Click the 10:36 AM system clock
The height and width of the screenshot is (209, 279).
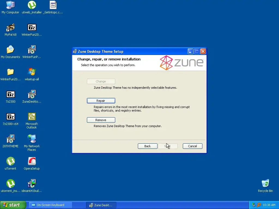click(269, 205)
